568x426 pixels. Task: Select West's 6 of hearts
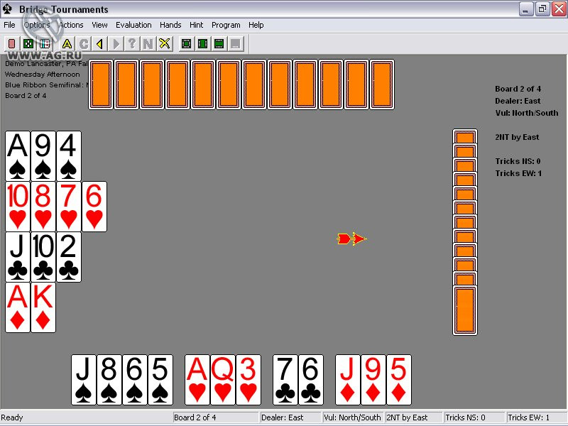tap(94, 207)
